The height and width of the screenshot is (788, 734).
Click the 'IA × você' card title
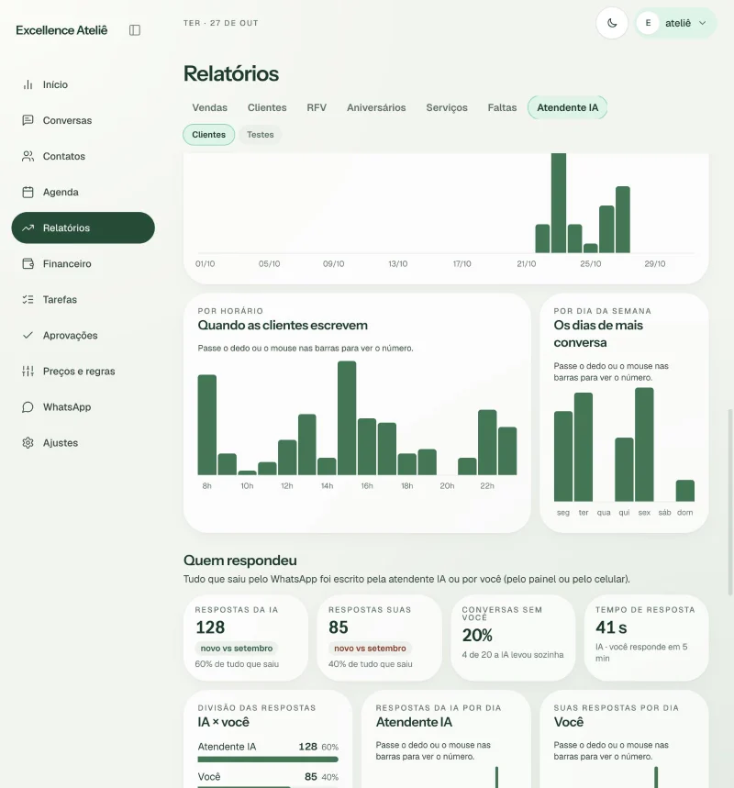pos(223,722)
